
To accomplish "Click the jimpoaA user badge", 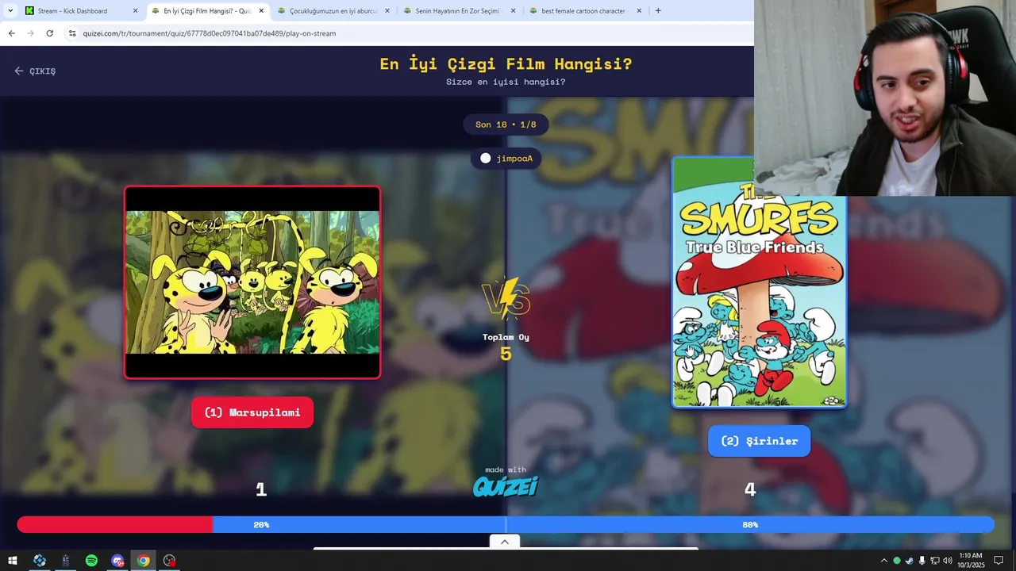I will [506, 159].
